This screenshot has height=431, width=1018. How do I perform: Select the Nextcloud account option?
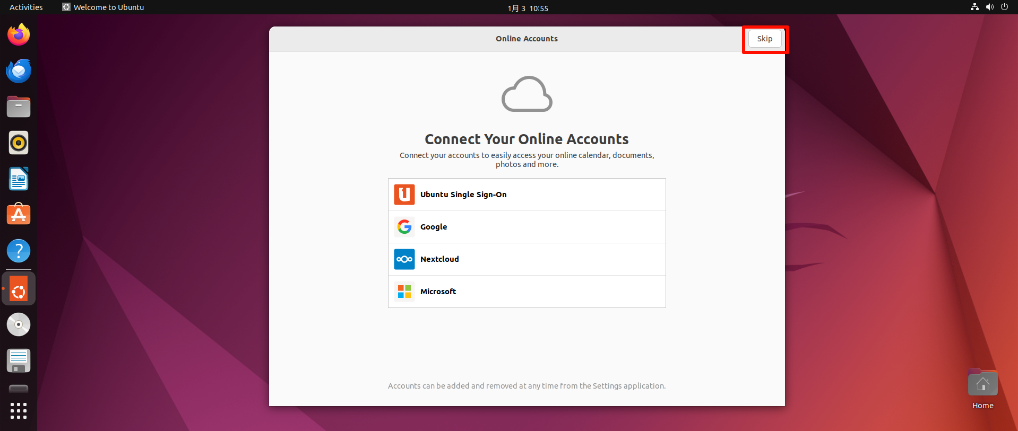tap(527, 259)
